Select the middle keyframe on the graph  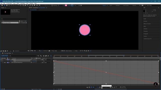(106, 72)
